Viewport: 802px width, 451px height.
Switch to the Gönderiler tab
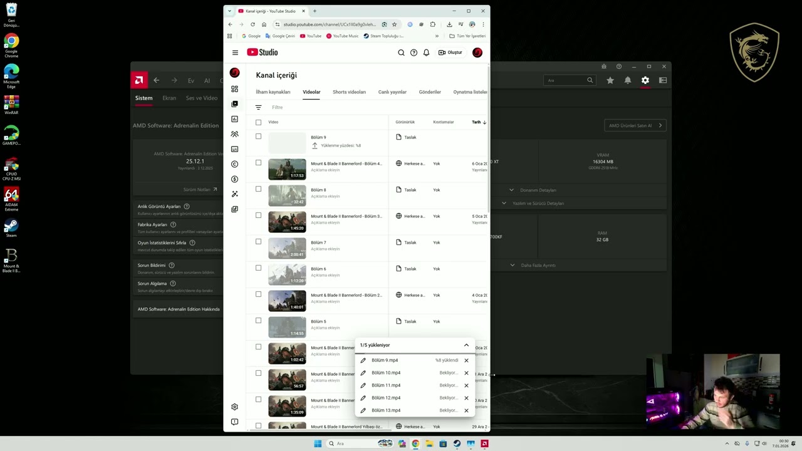click(430, 92)
